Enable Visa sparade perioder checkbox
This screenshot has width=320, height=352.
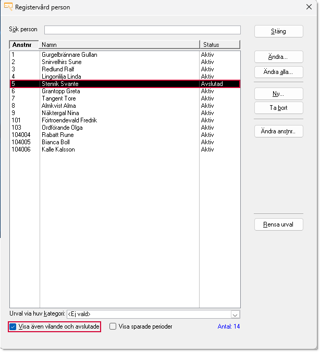point(113,326)
